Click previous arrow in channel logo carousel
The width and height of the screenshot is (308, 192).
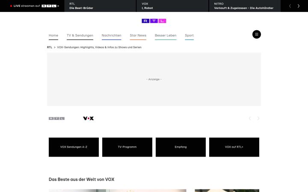pyautogui.click(x=250, y=118)
